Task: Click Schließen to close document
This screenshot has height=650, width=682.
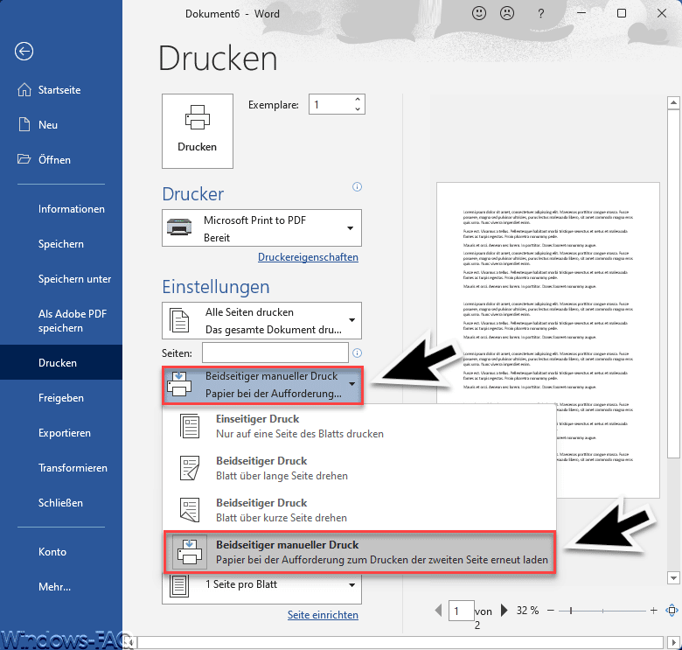Action: coord(60,503)
